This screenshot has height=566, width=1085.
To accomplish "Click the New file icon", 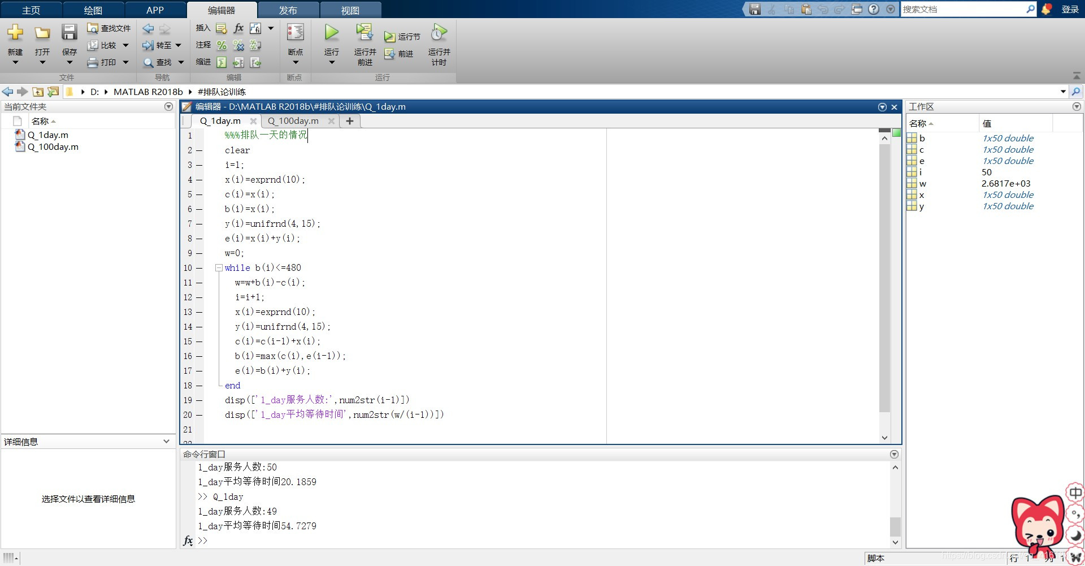I will 15,33.
